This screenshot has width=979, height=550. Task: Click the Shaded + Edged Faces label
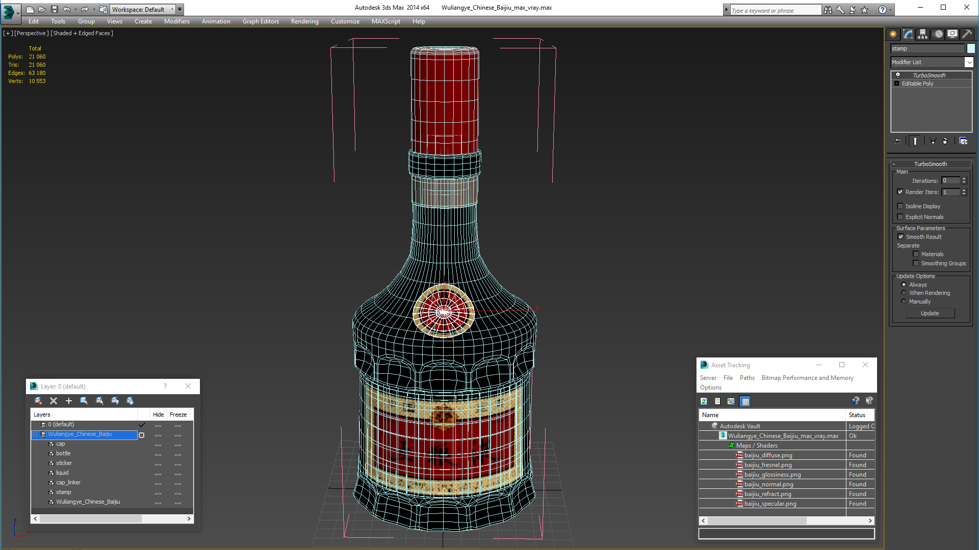pyautogui.click(x=82, y=33)
